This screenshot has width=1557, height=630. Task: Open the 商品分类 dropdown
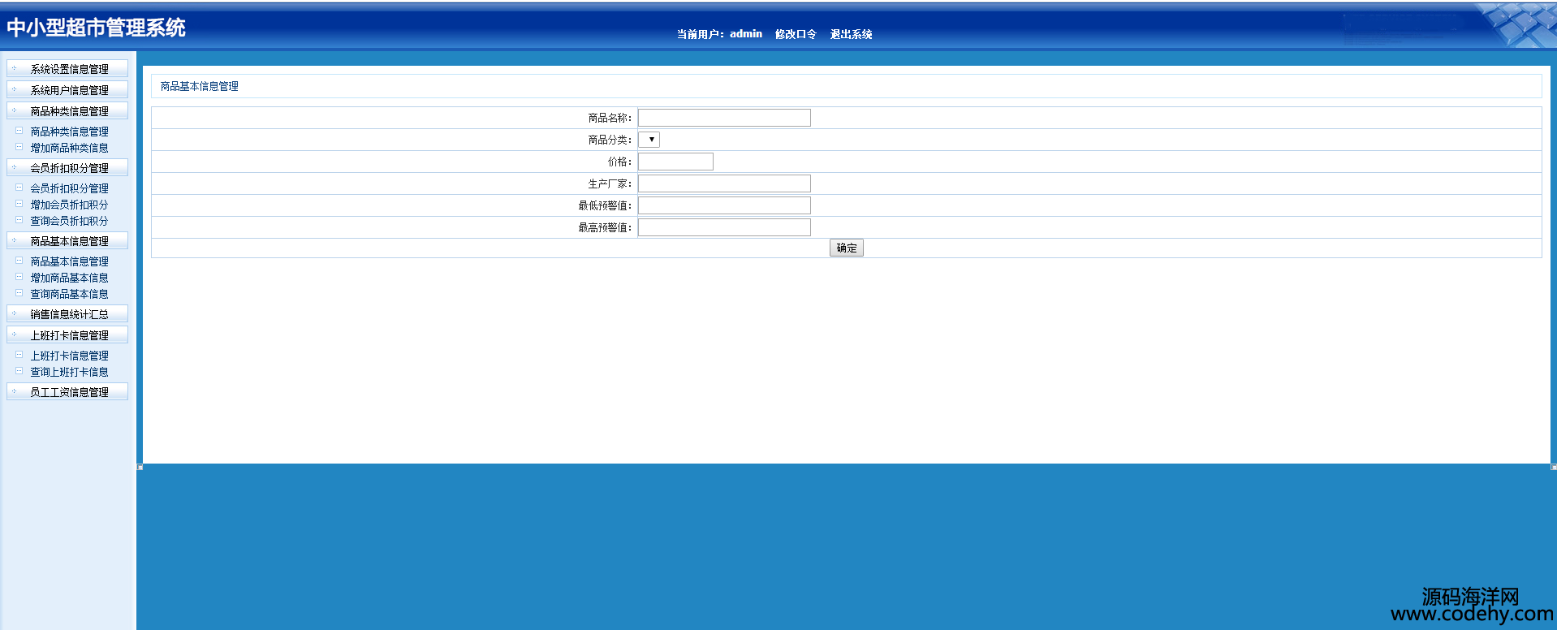[649, 140]
